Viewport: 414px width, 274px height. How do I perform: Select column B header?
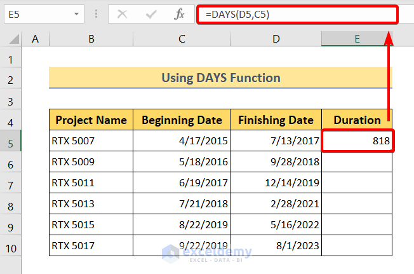click(x=91, y=39)
